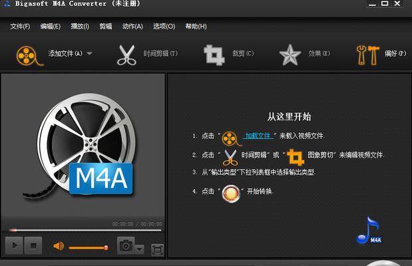Open the snapshot dropdown arrow
412x266 pixels.
click(140, 249)
